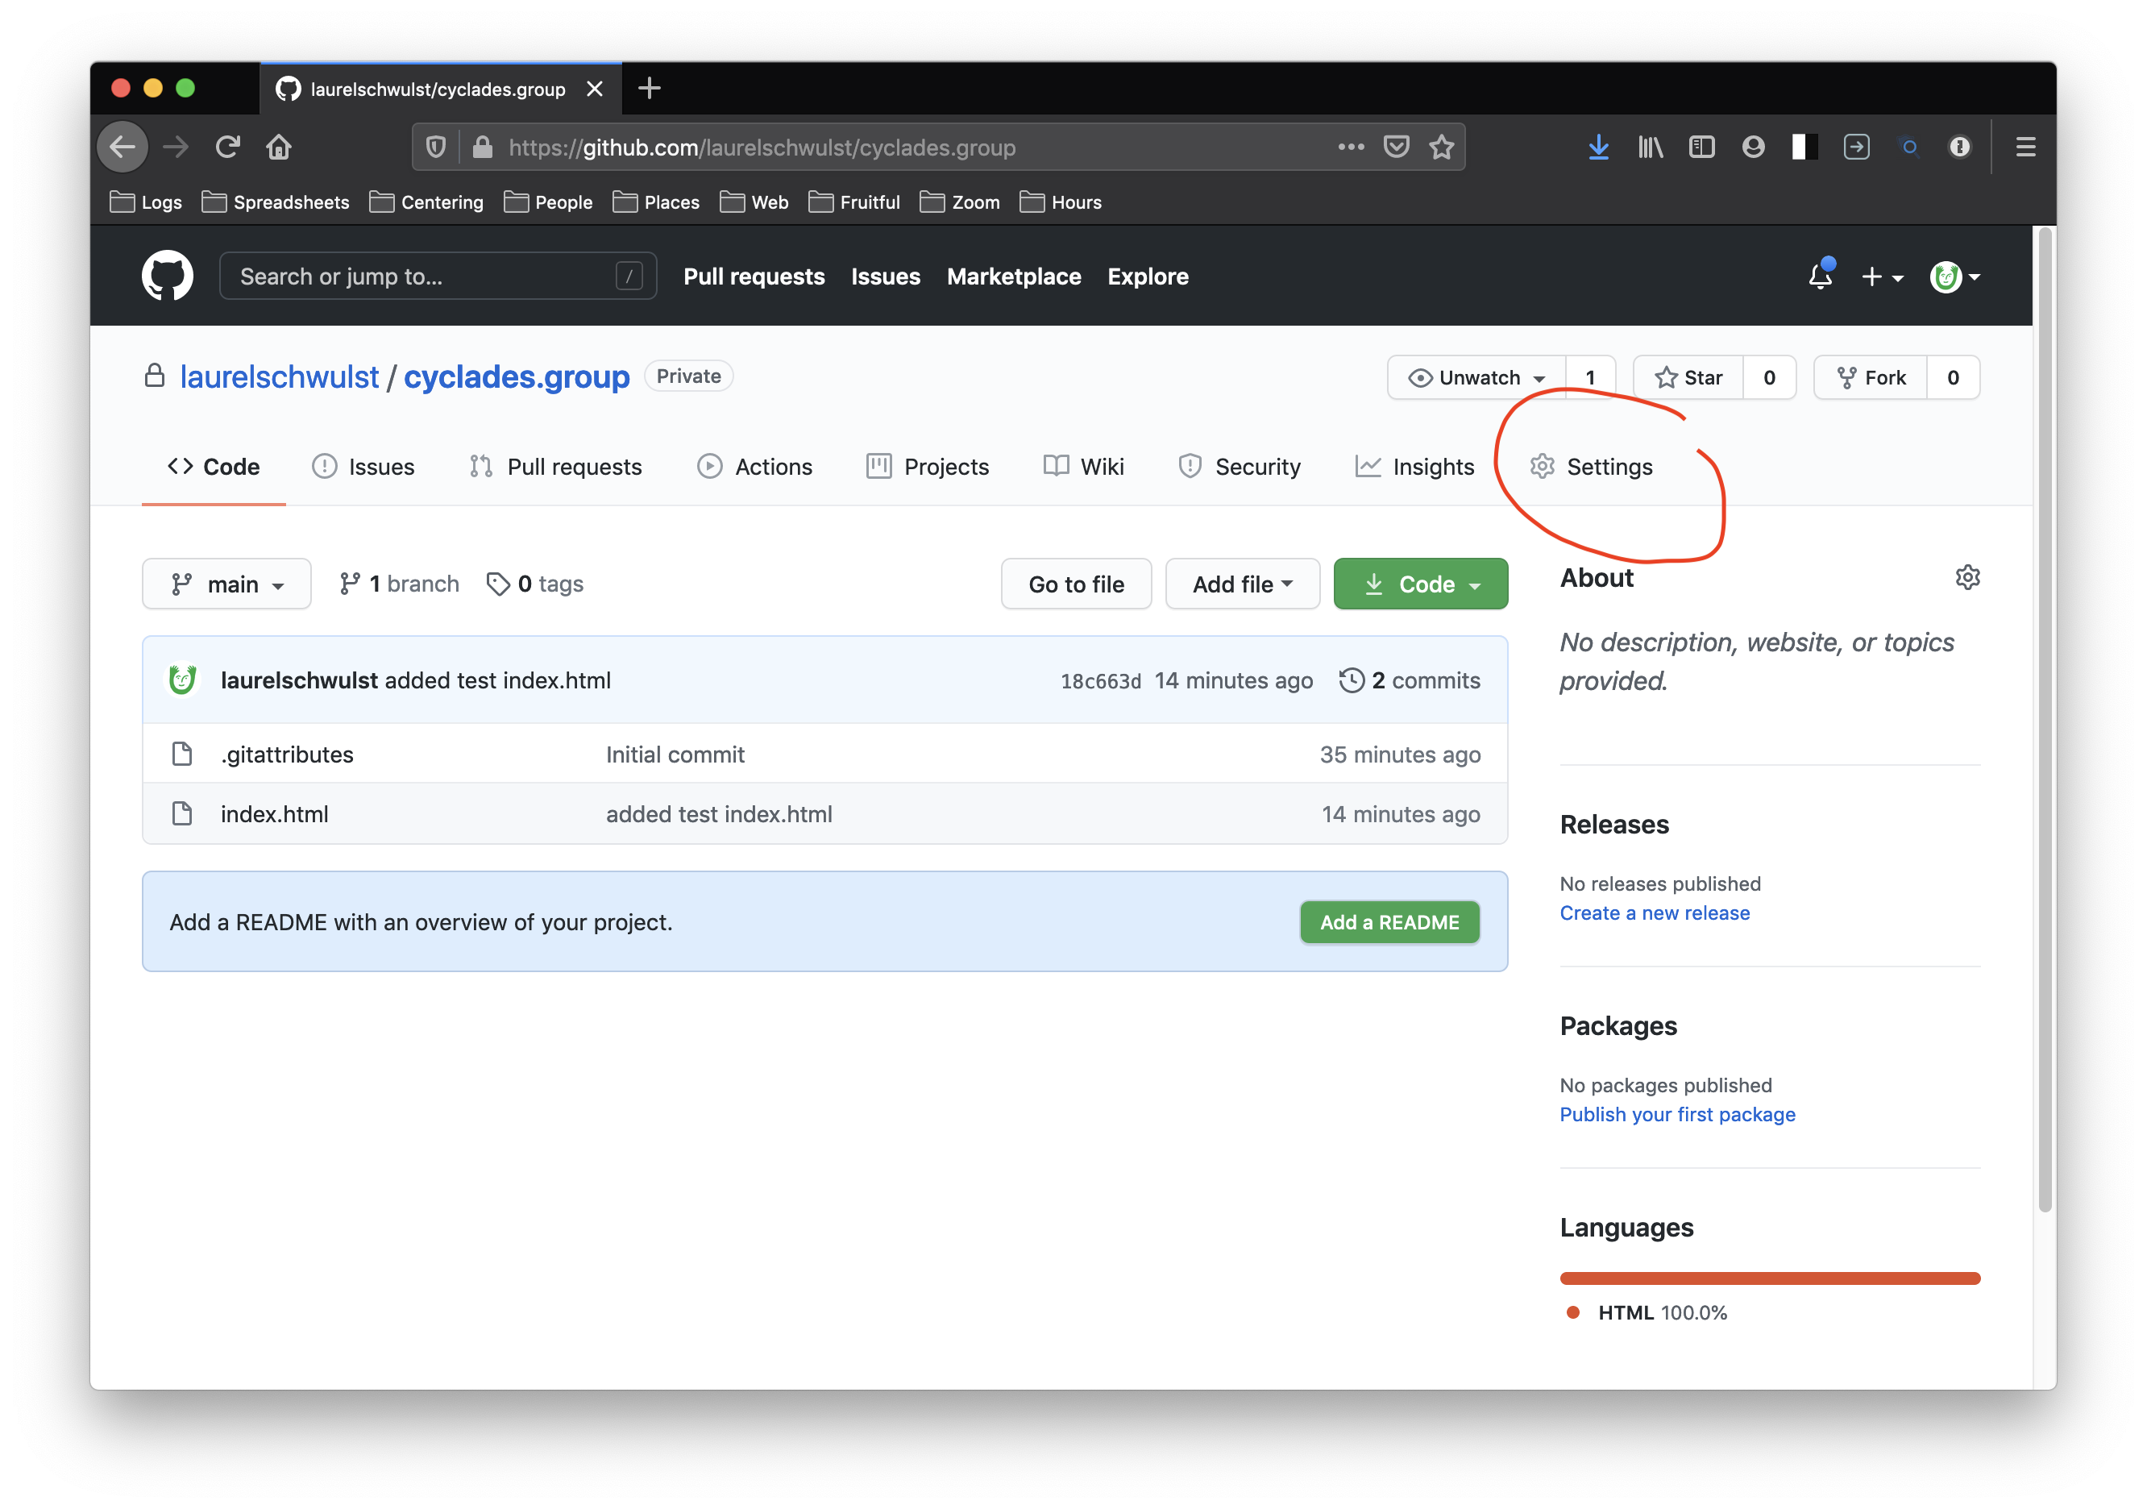Save the page to Pocket
Image resolution: width=2147 pixels, height=1509 pixels.
click(1396, 147)
